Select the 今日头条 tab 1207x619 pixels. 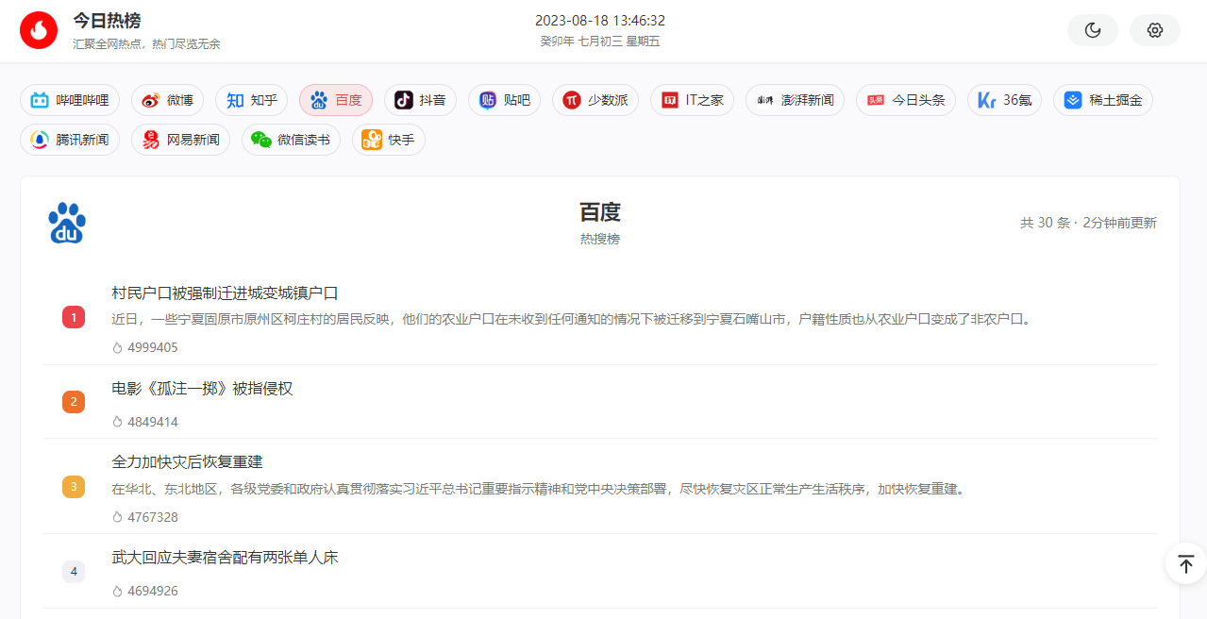[906, 100]
